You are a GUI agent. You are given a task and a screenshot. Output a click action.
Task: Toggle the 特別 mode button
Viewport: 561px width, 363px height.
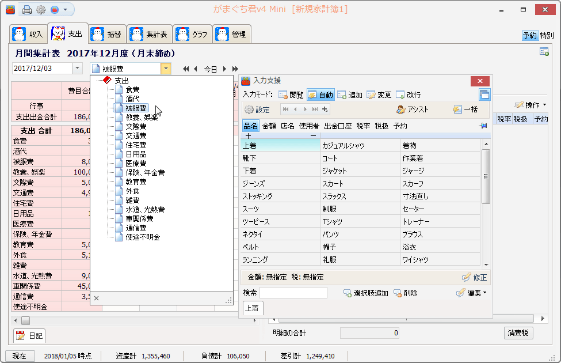(547, 36)
